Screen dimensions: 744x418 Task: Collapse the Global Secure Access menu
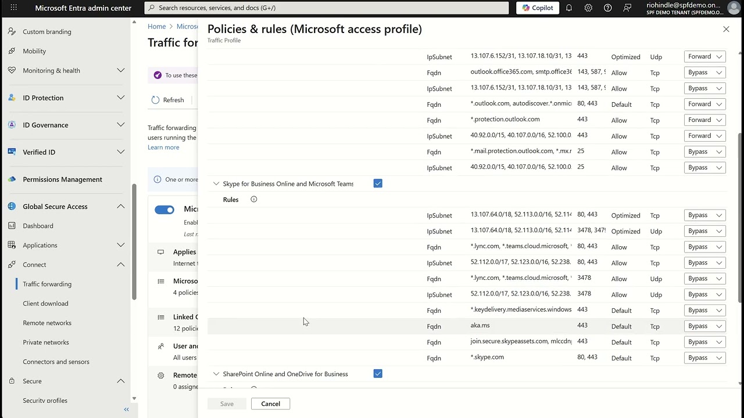pyautogui.click(x=121, y=206)
